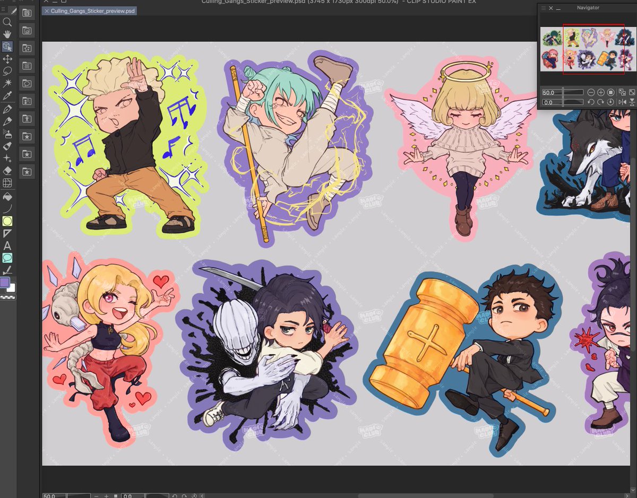637x498 pixels.
Task: Click Fit to Navigator icon
Action: tap(622, 92)
